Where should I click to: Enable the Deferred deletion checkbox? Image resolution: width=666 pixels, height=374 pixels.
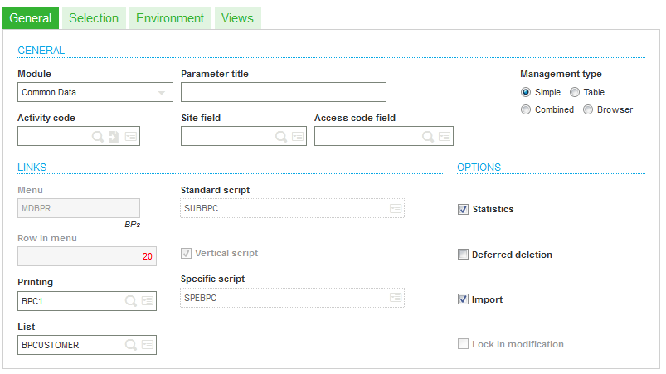point(463,255)
